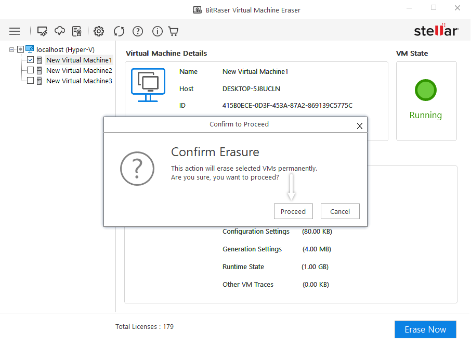Click the Configuration Settings label

(x=256, y=232)
